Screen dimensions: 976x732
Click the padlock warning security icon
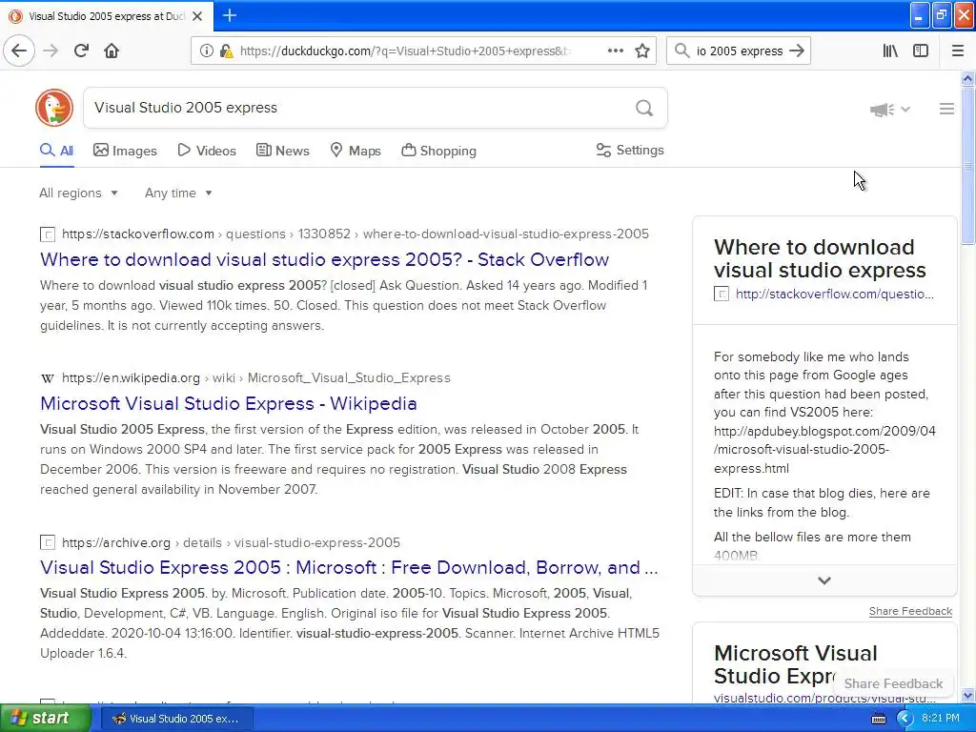click(227, 51)
